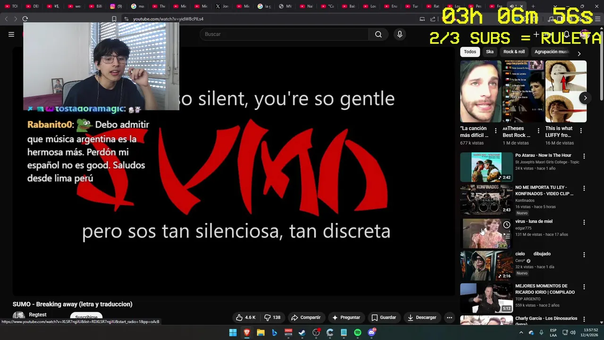Image resolution: width=604 pixels, height=340 pixels.
Task: Start voice search with microphone icon
Action: coord(400,34)
